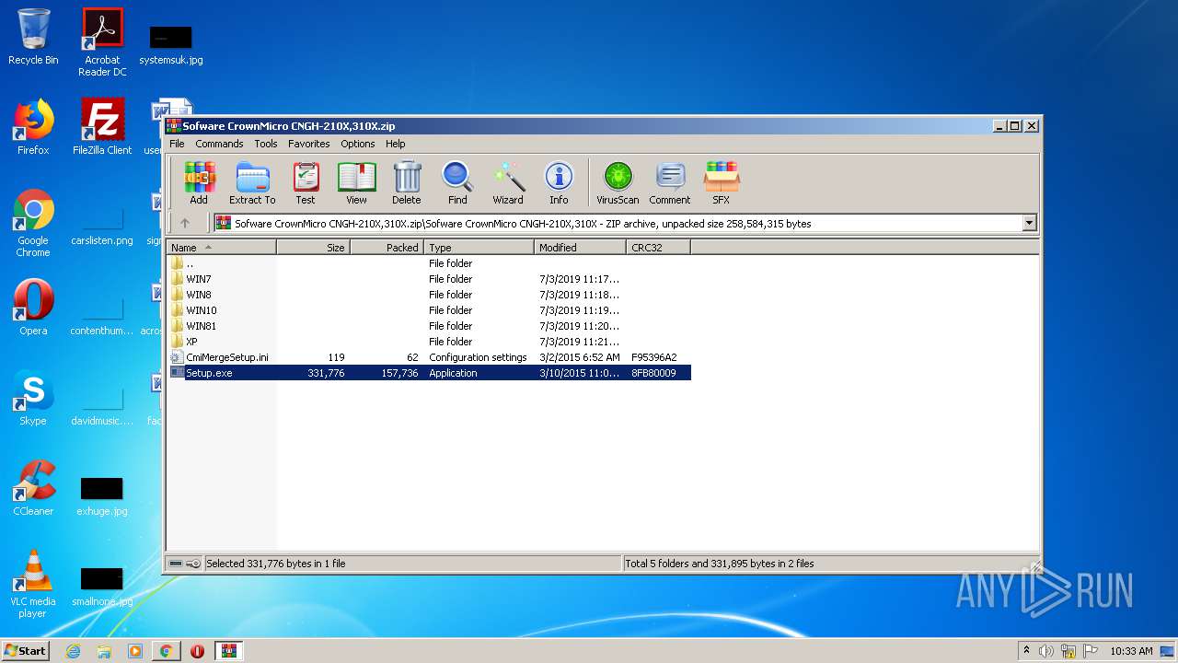
Task: Open CCleaner desktop shortcut
Action: click(33, 488)
